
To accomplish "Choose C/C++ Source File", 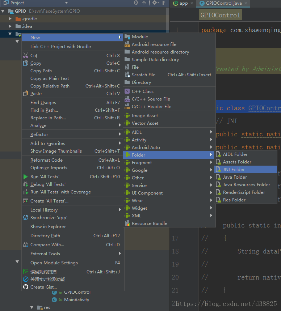I will [x=169, y=99].
